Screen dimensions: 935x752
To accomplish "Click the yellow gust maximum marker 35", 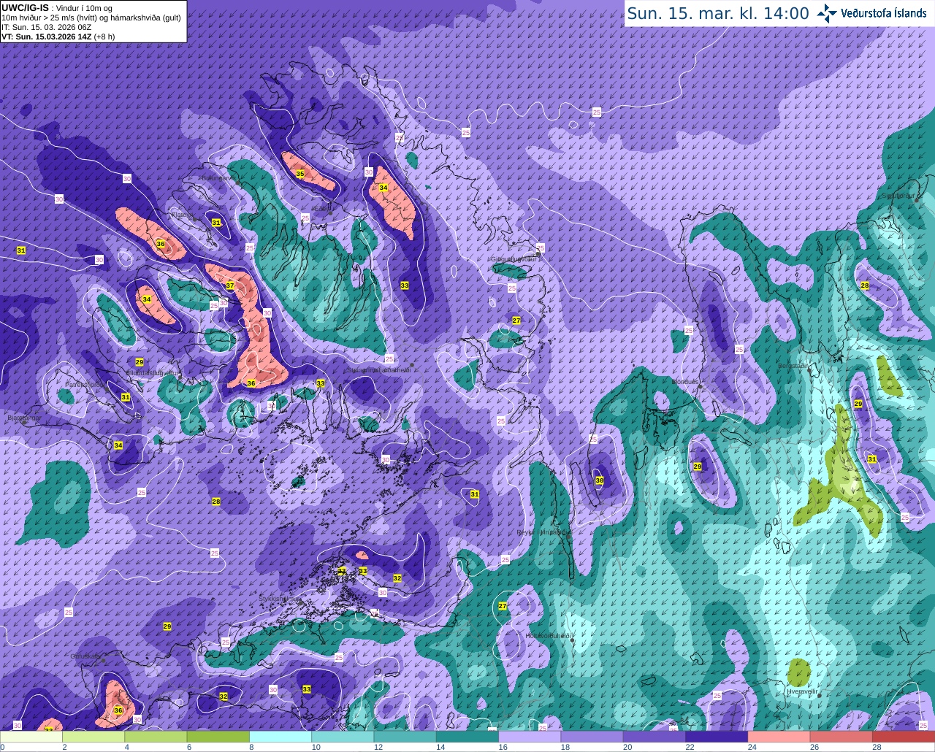I will click(x=300, y=174).
